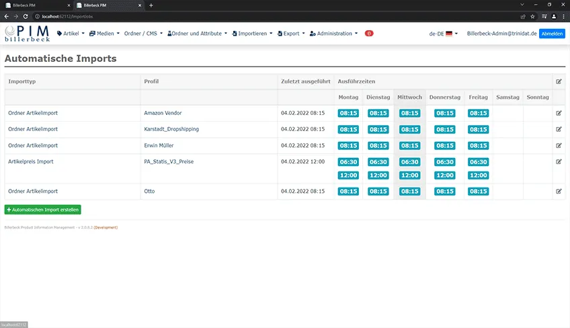Expand the Administration dropdown menu
570x328 pixels.
333,34
